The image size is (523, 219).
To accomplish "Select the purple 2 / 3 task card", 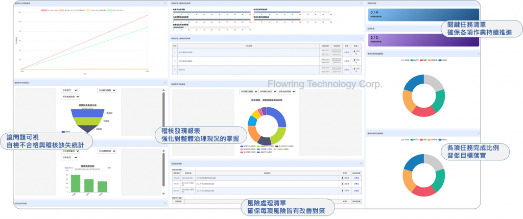I will [422, 40].
